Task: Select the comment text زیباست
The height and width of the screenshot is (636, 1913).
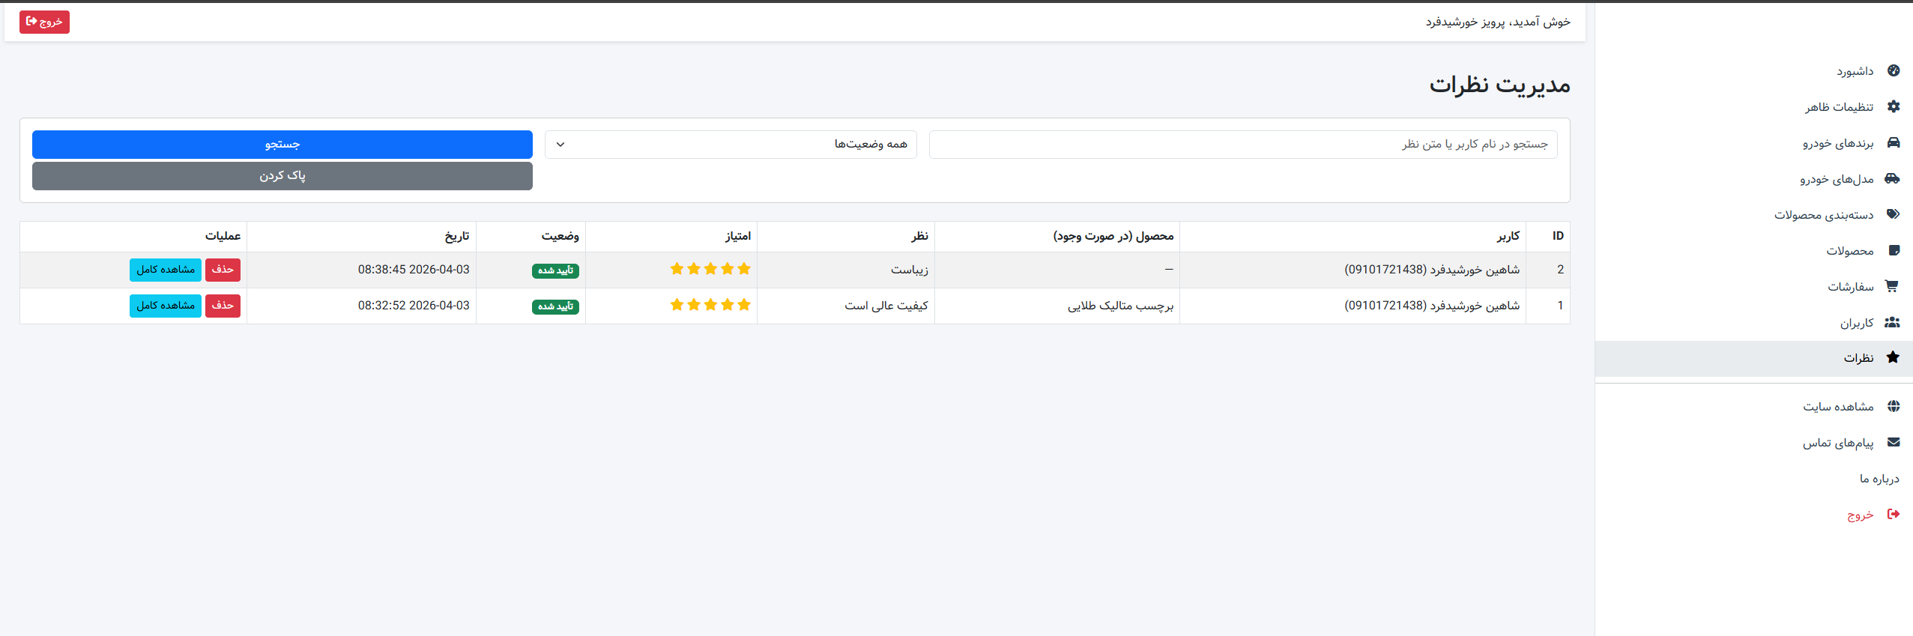Action: (909, 270)
